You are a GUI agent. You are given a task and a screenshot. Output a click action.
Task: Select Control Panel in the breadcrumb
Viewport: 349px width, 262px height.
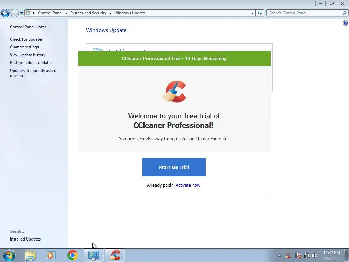50,13
